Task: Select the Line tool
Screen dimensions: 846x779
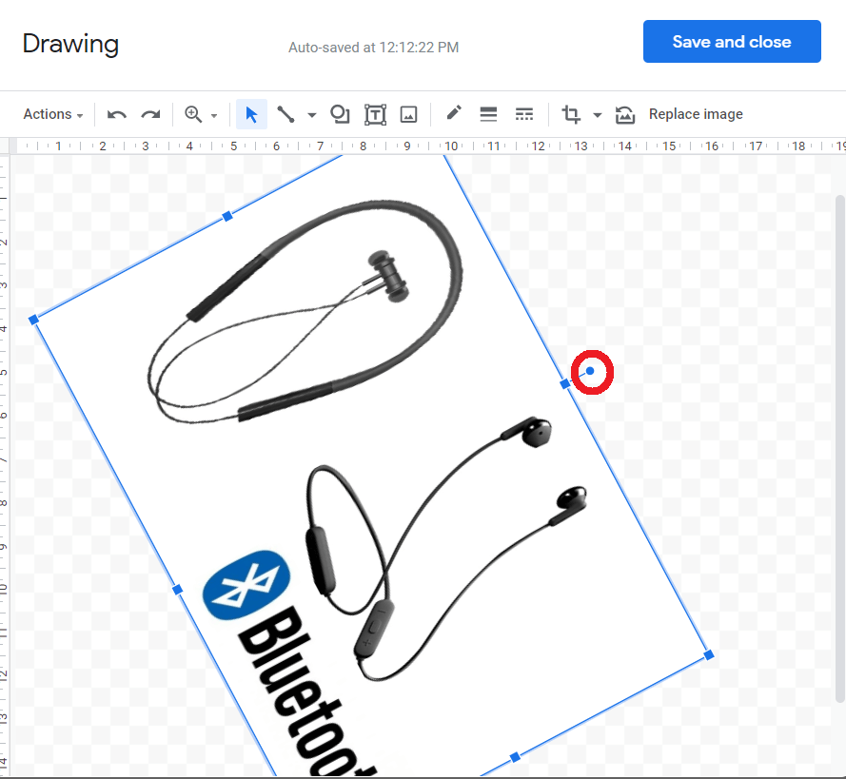Action: pyautogui.click(x=285, y=114)
